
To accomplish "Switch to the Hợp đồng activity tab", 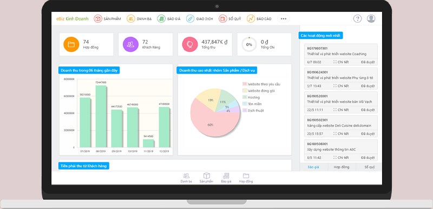I will pyautogui.click(x=342, y=167).
